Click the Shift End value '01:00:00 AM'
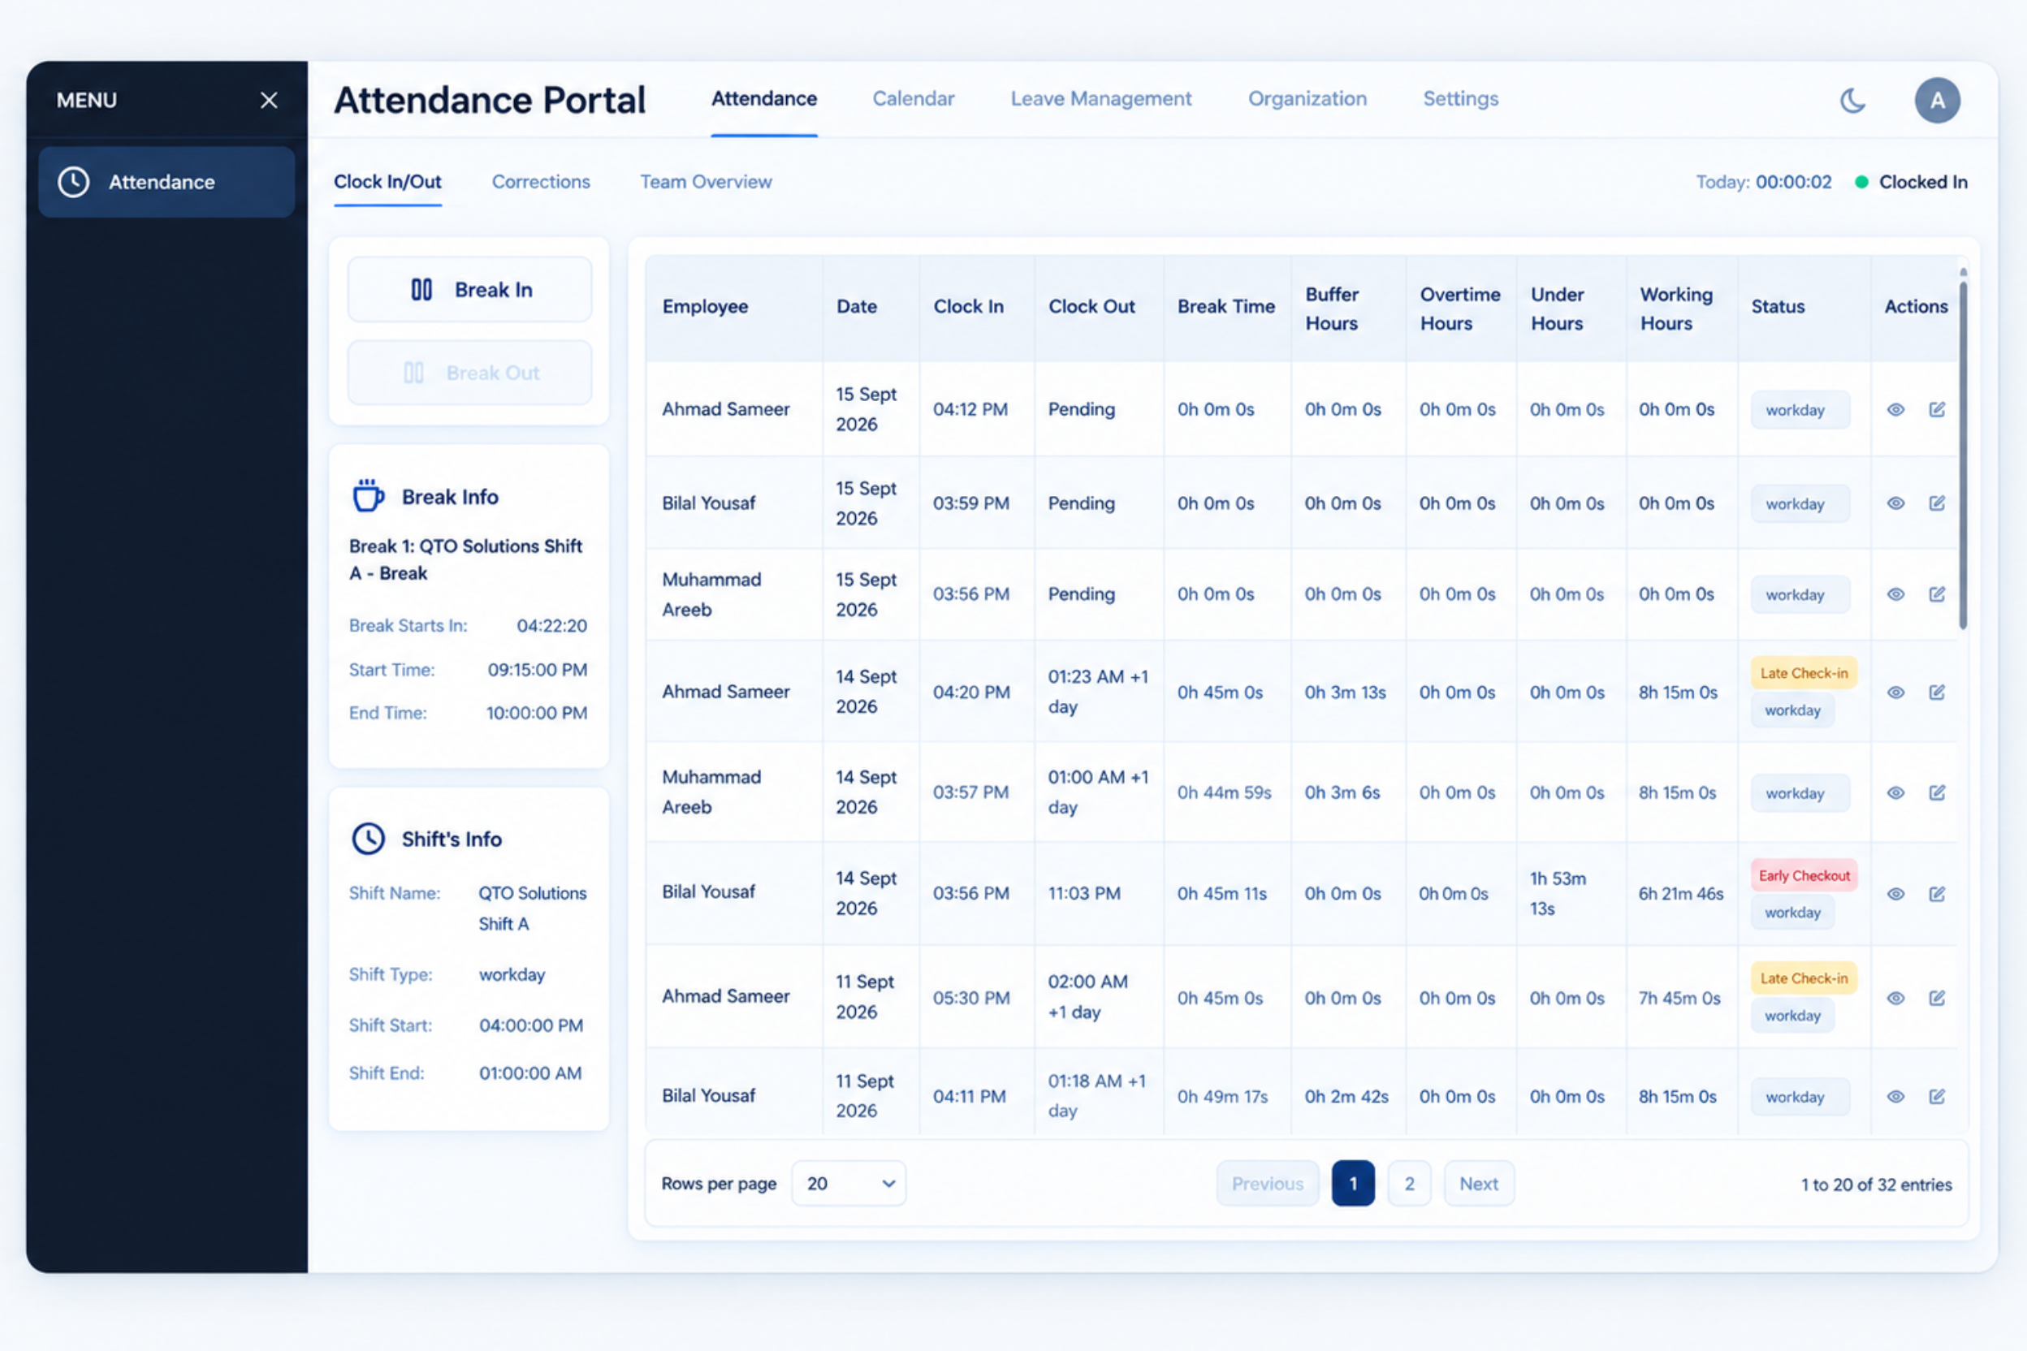Viewport: 2027px width, 1351px height. (x=530, y=1073)
